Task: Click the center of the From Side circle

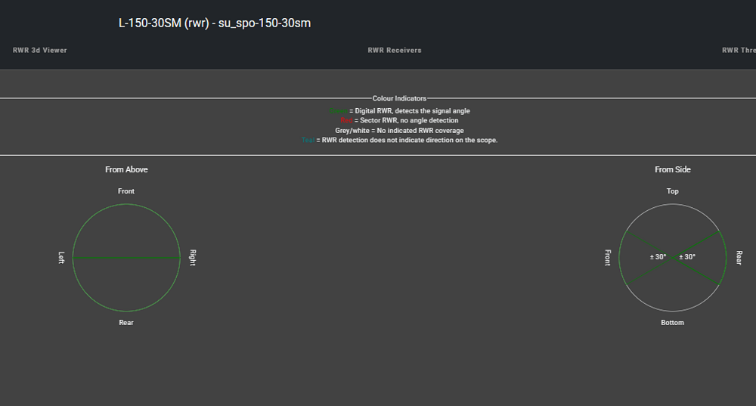Action: [672, 258]
